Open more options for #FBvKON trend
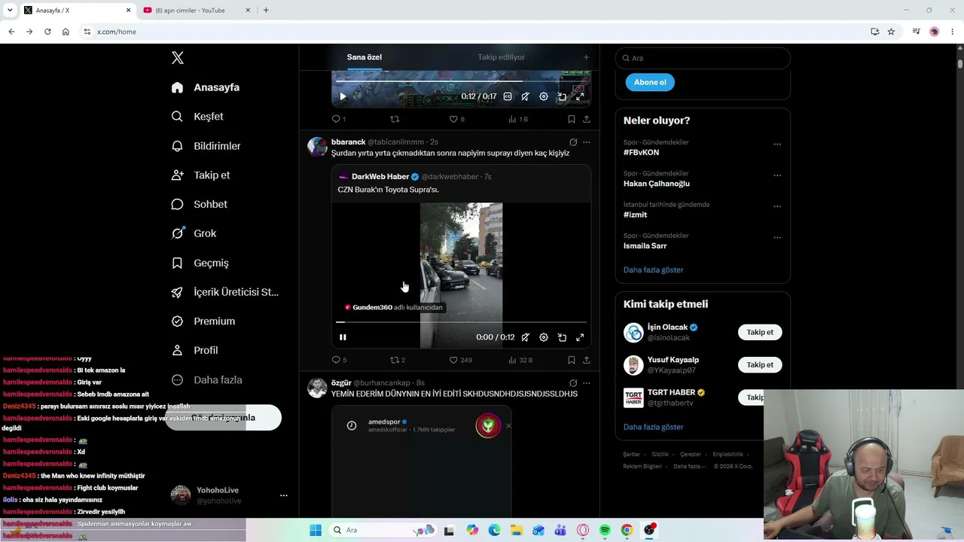 click(x=777, y=144)
